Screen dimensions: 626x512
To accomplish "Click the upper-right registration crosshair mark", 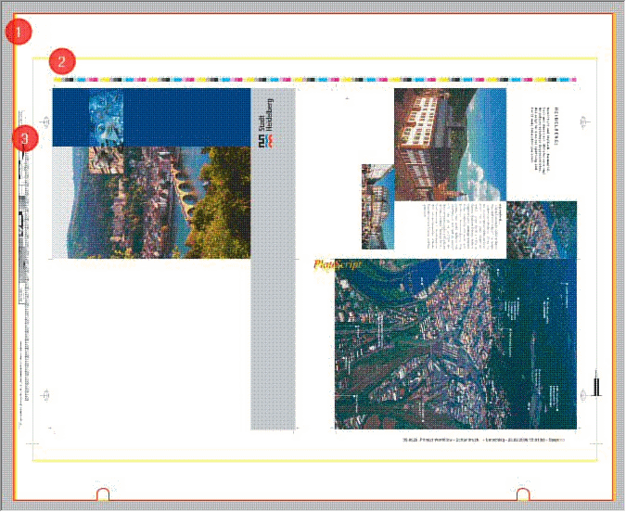I will click(x=583, y=122).
